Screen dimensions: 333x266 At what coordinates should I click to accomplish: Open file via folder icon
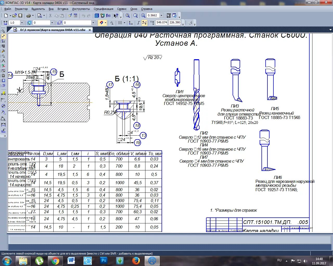[14, 16]
